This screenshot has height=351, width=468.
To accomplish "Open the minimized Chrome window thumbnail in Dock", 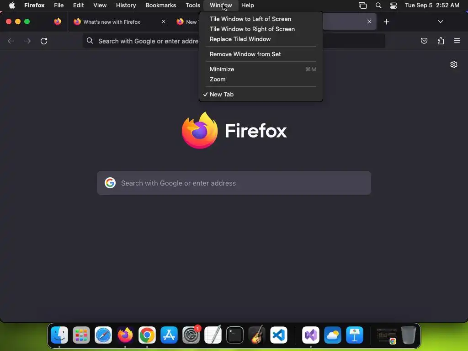I will coord(387,336).
